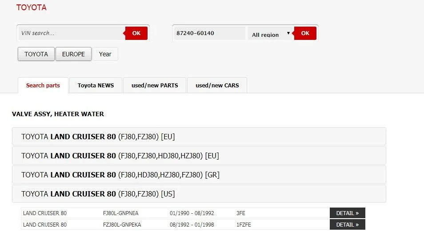Collapse the Land Cruiser 80 [US] section
Viewport: 424px width, 247px height.
pos(199,194)
